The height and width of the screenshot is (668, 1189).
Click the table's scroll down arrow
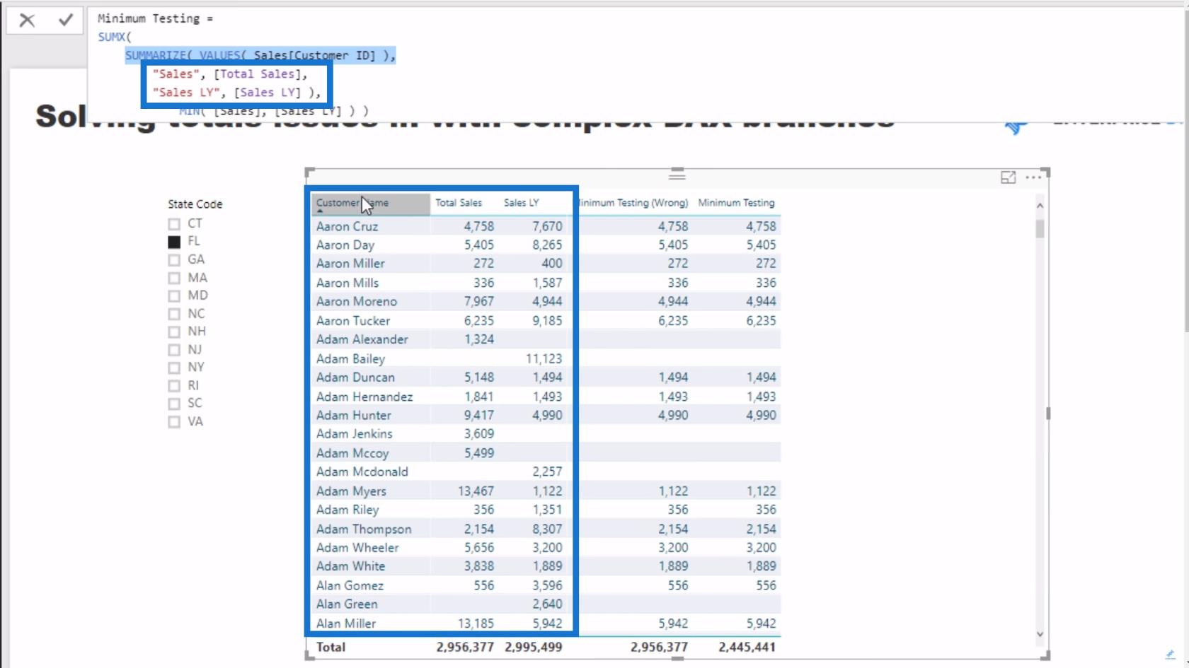click(x=1040, y=634)
